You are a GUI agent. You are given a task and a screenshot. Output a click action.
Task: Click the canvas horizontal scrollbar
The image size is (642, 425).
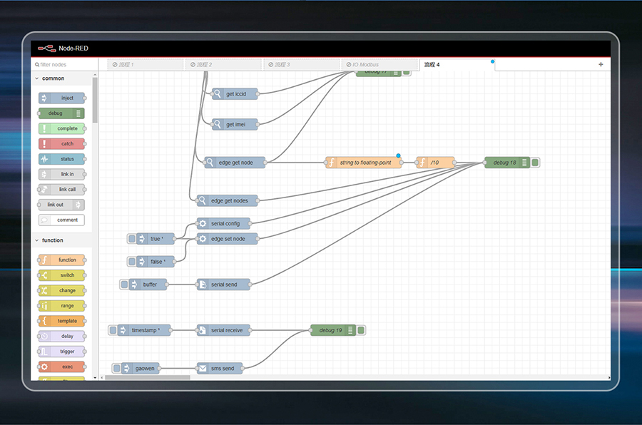tap(150, 377)
